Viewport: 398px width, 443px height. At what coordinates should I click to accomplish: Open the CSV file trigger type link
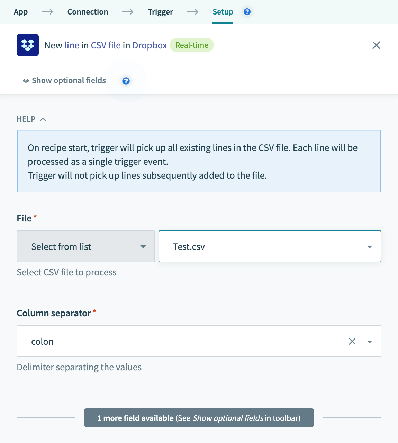(105, 45)
